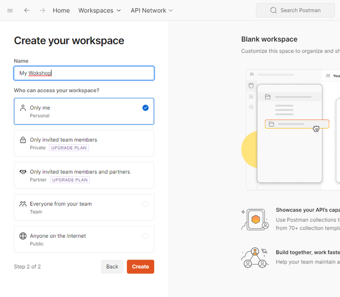Image resolution: width=340 pixels, height=297 pixels.
Task: Click the checked Only me radio indicator
Action: pos(145,108)
